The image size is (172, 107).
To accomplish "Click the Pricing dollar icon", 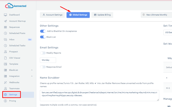I will [x=5, y=101].
